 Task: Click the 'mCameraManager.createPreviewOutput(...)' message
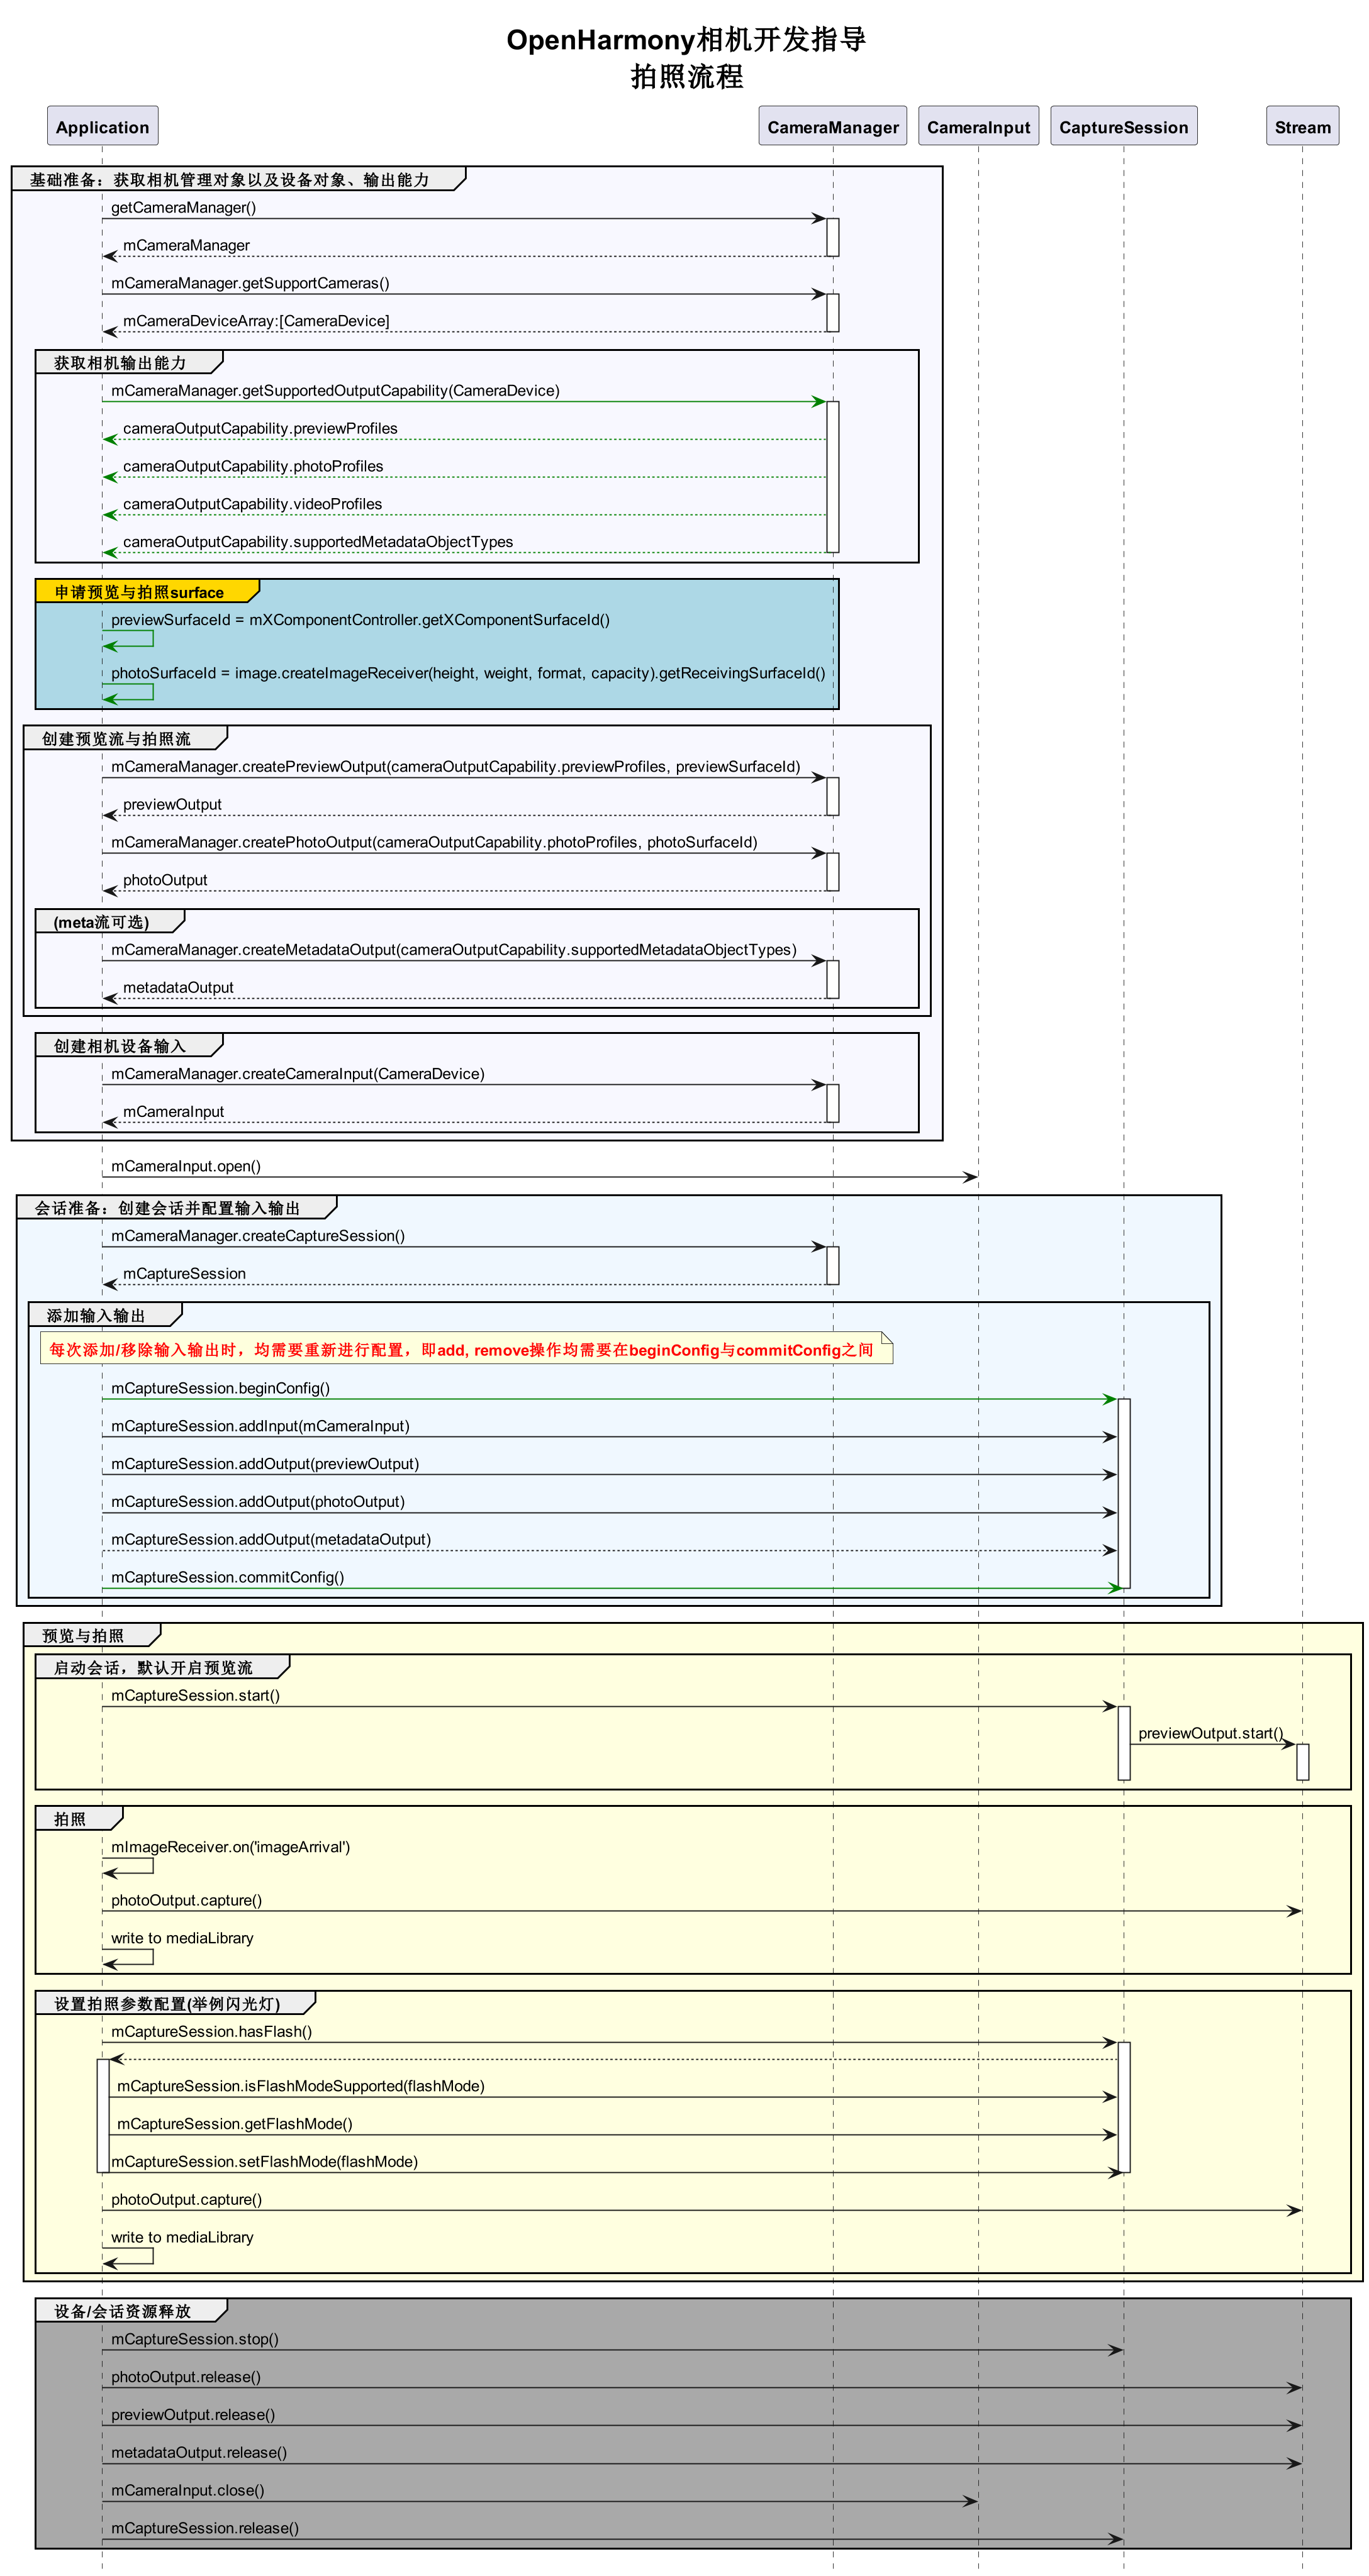(455, 767)
